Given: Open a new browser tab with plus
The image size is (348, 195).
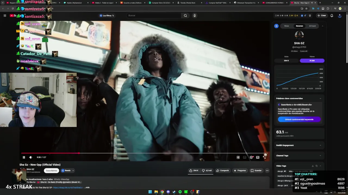Looking at the screenshot, I should click(320, 3).
